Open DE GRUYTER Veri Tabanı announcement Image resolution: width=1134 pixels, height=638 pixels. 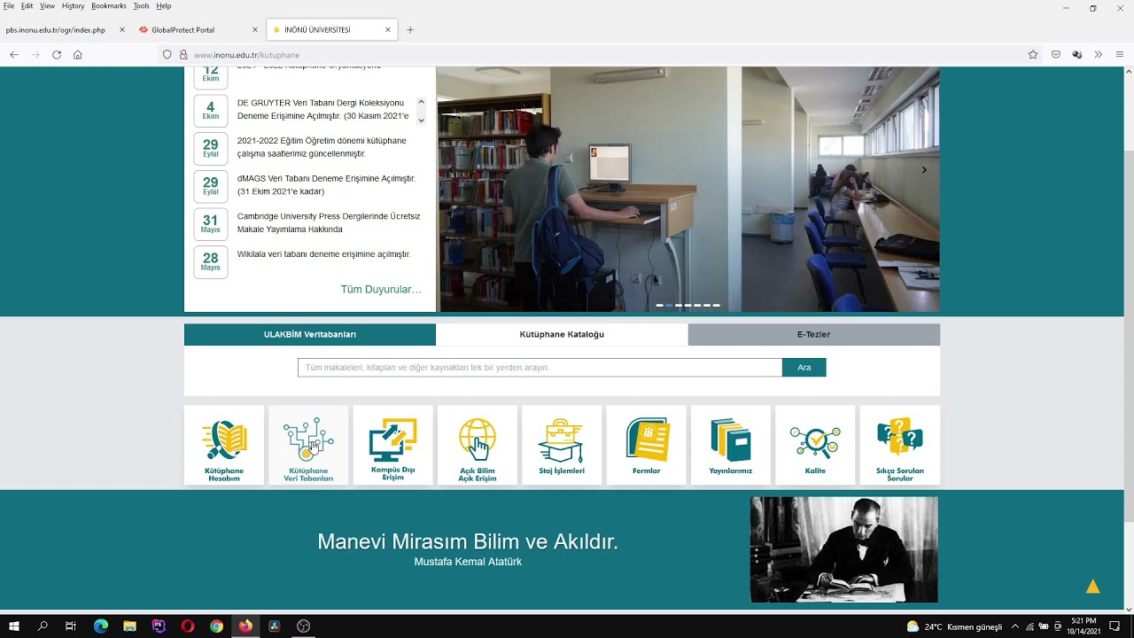[x=322, y=109]
